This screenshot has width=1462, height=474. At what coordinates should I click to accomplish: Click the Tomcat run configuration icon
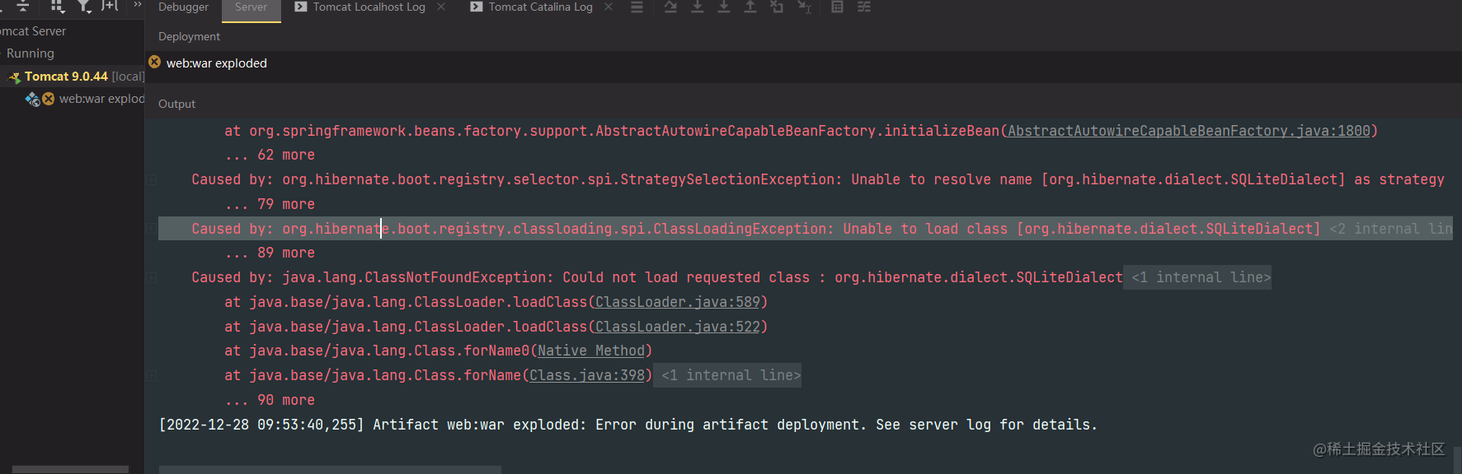click(15, 77)
